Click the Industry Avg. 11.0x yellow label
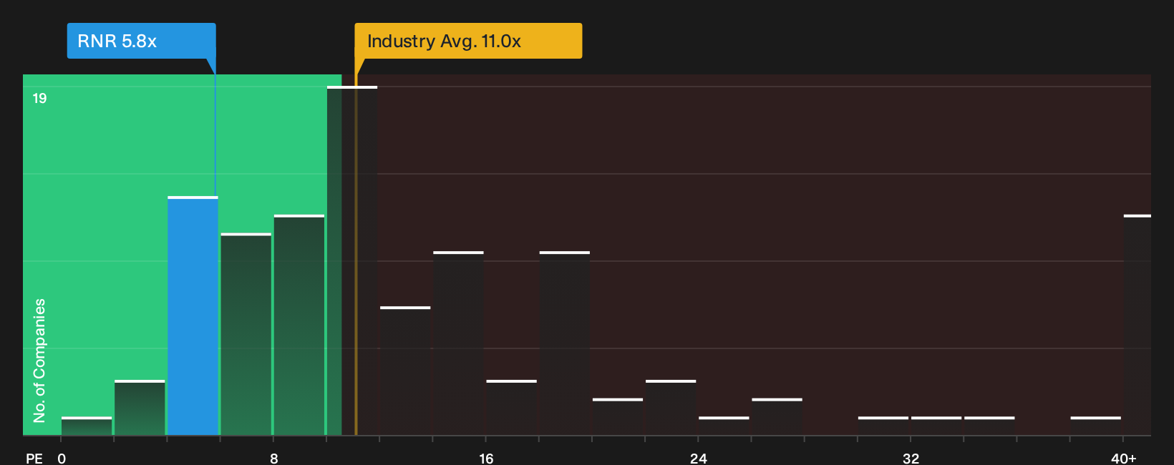 (468, 41)
